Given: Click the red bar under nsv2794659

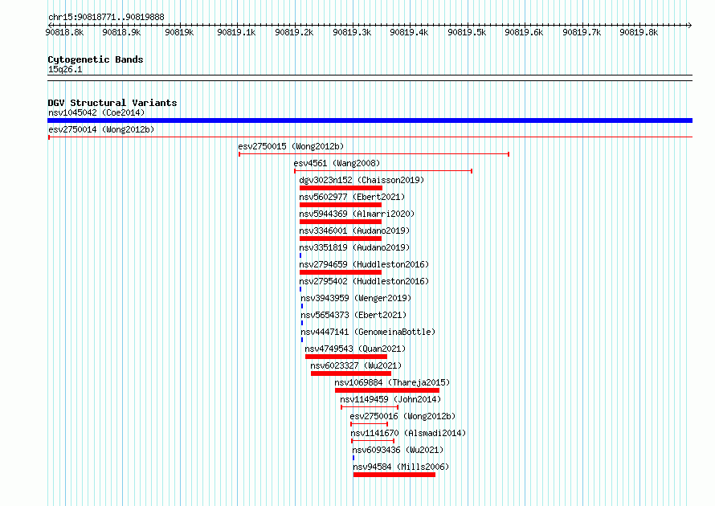Looking at the screenshot, I should point(340,272).
